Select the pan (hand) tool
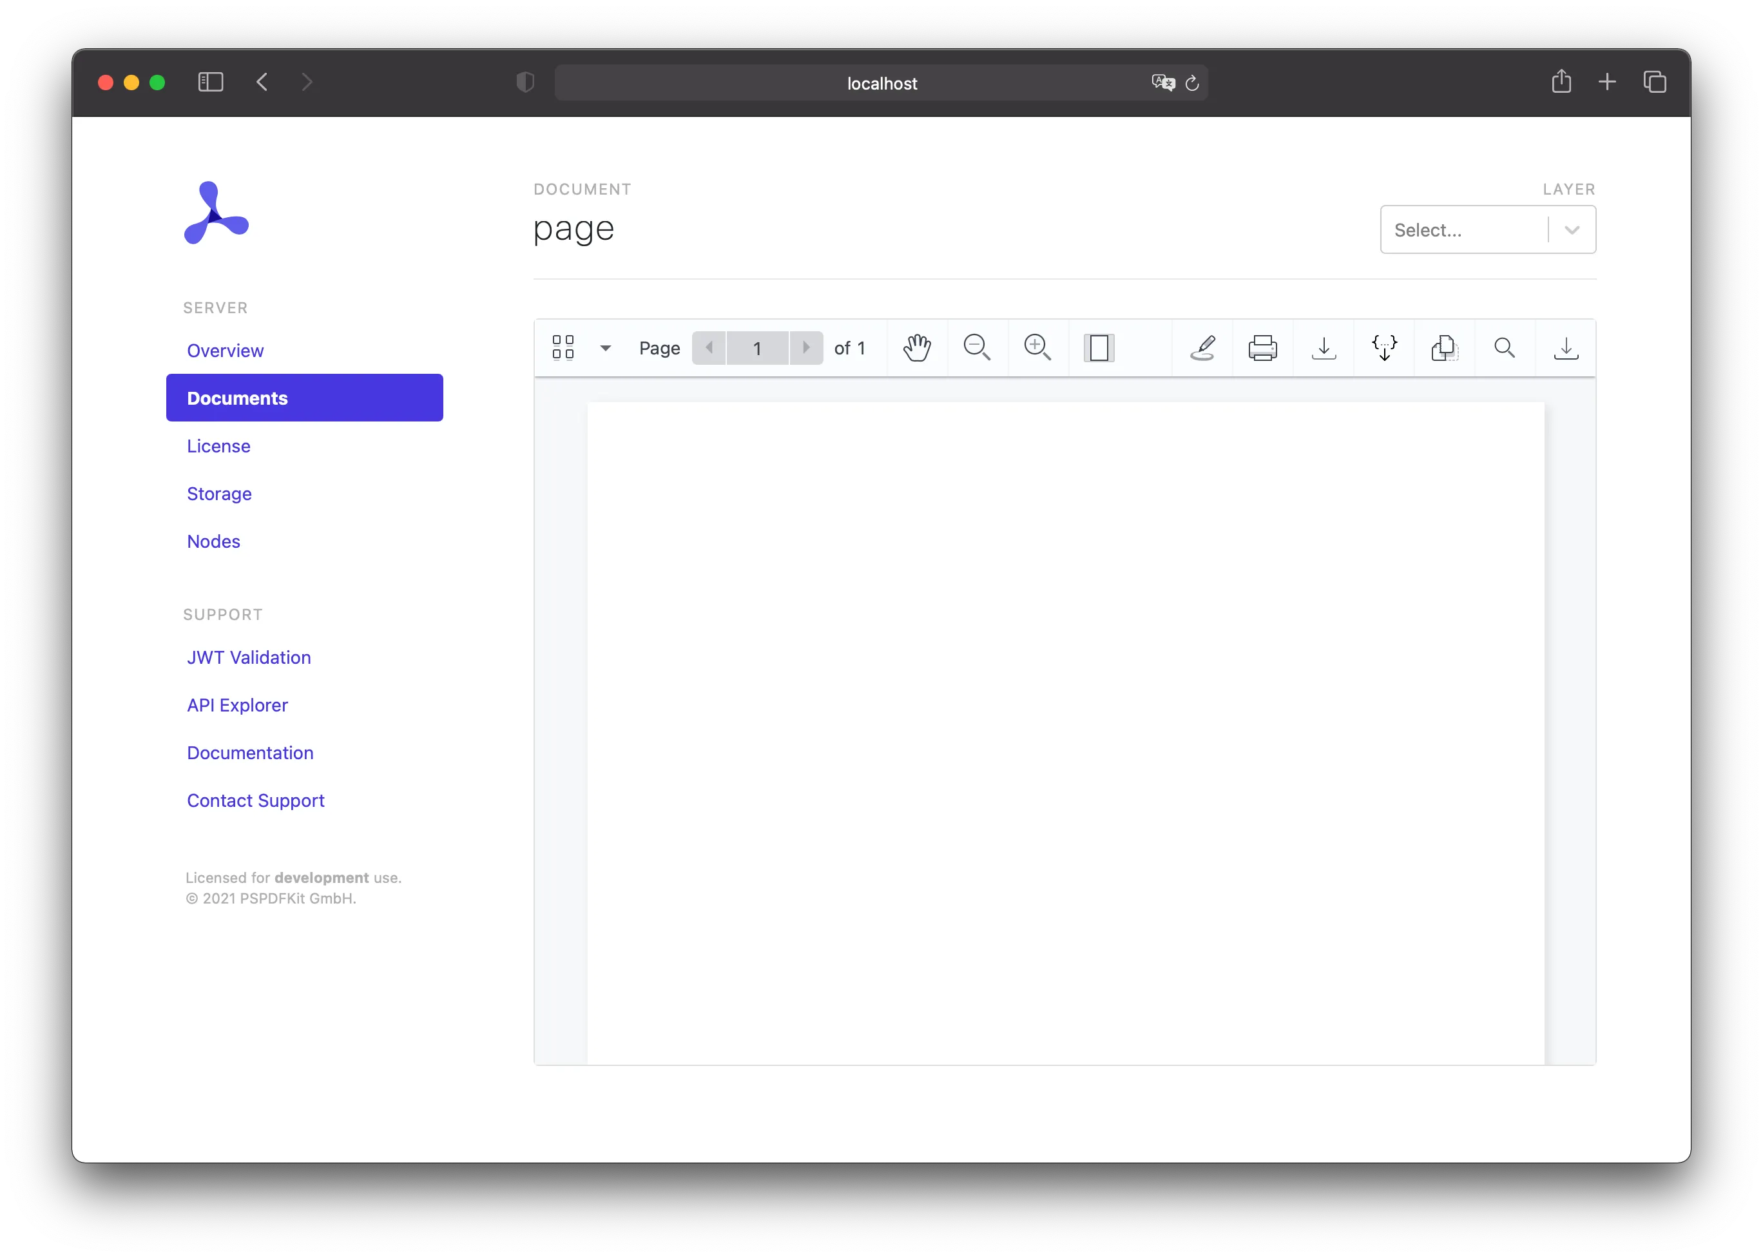 917,348
